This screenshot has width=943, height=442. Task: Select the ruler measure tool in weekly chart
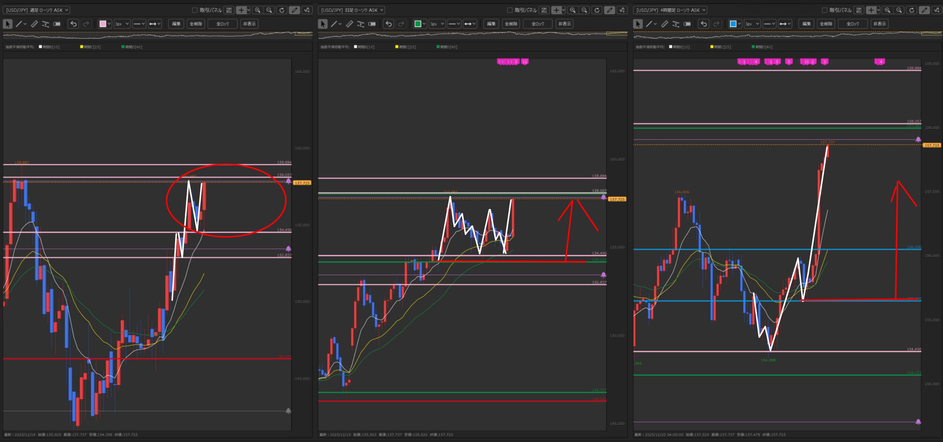point(34,24)
